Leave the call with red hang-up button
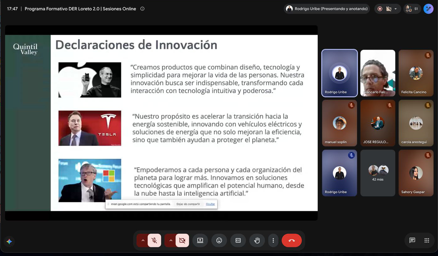 coord(292,240)
